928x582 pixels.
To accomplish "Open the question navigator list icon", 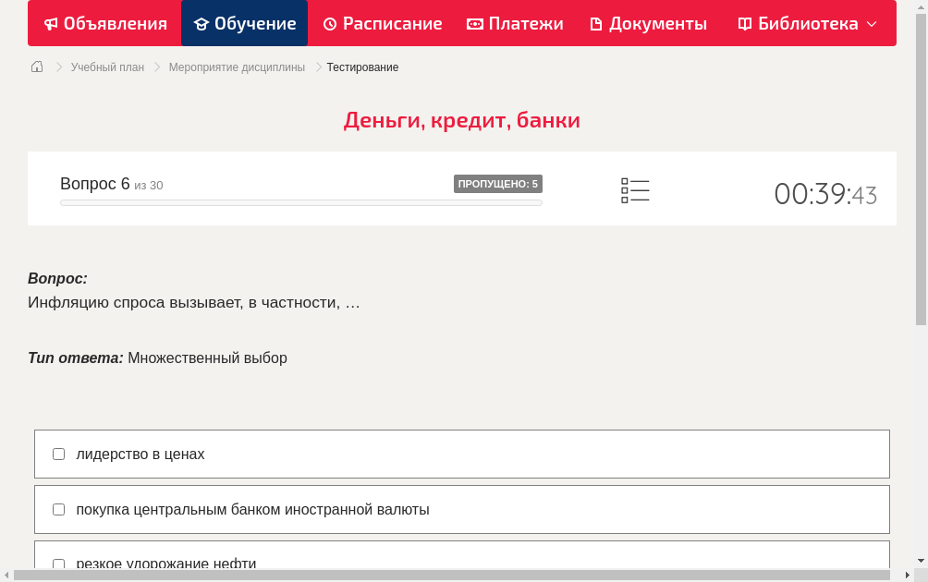I will (x=635, y=189).
